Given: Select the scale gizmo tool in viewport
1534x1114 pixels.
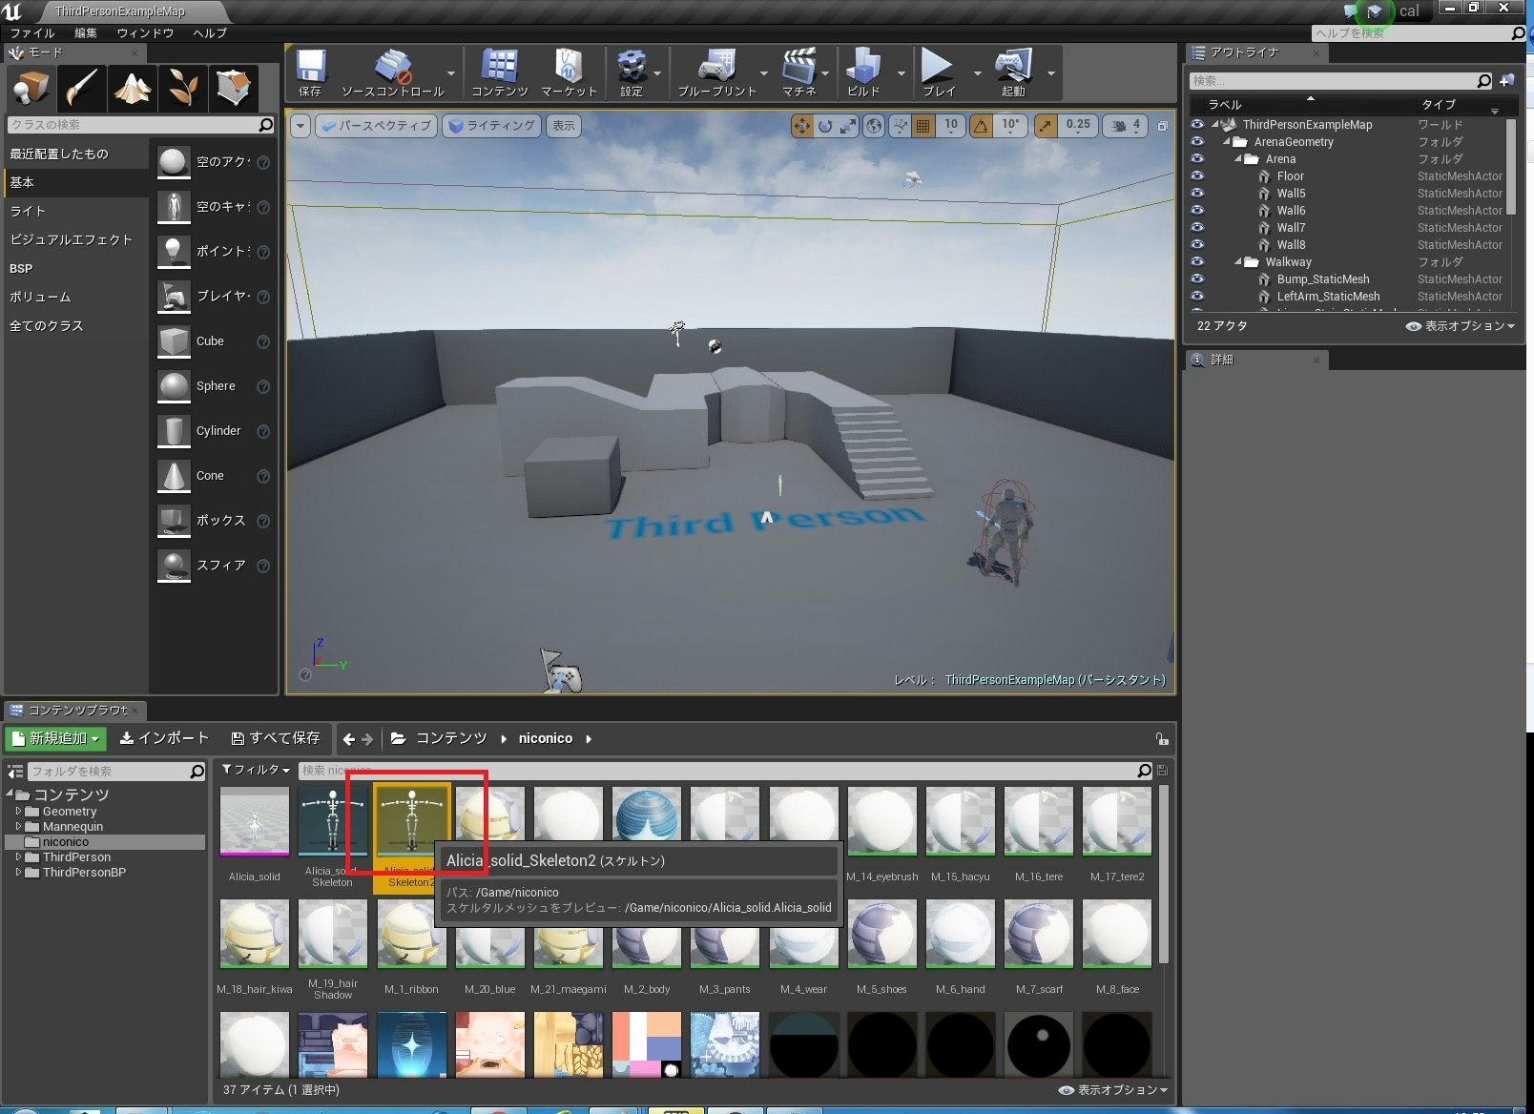Looking at the screenshot, I should (848, 126).
